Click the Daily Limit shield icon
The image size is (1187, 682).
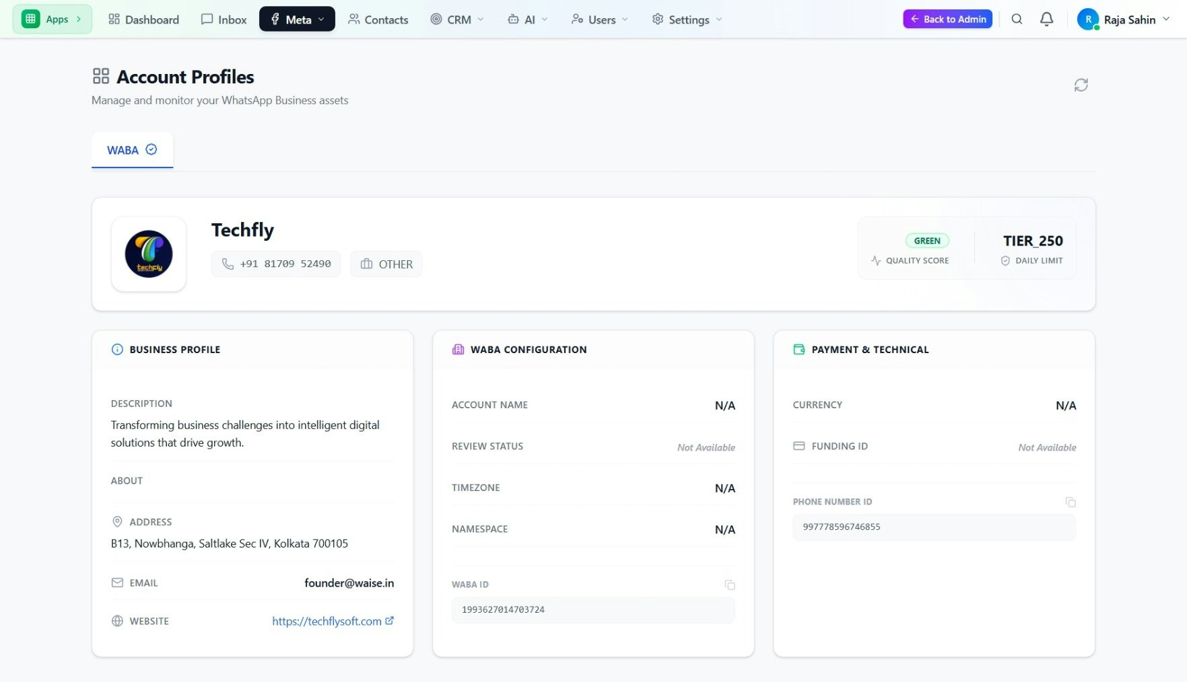pos(1005,261)
